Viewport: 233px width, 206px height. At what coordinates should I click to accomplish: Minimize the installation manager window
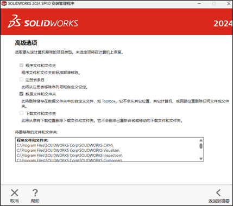coord(199,4)
